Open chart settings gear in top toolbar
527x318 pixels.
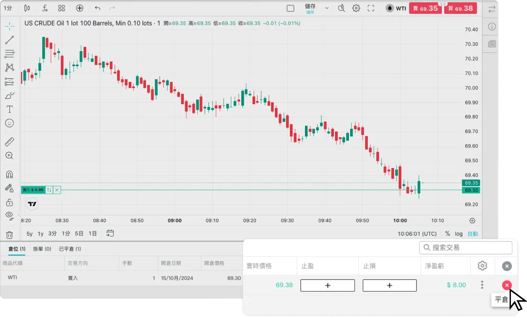(356, 8)
